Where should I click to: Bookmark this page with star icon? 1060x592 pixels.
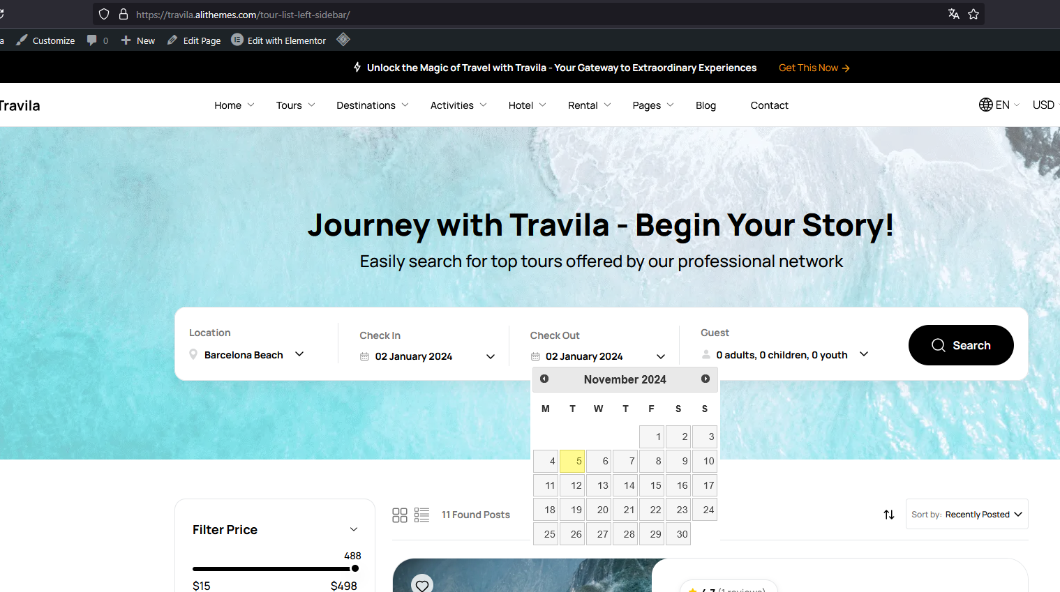pyautogui.click(x=973, y=14)
